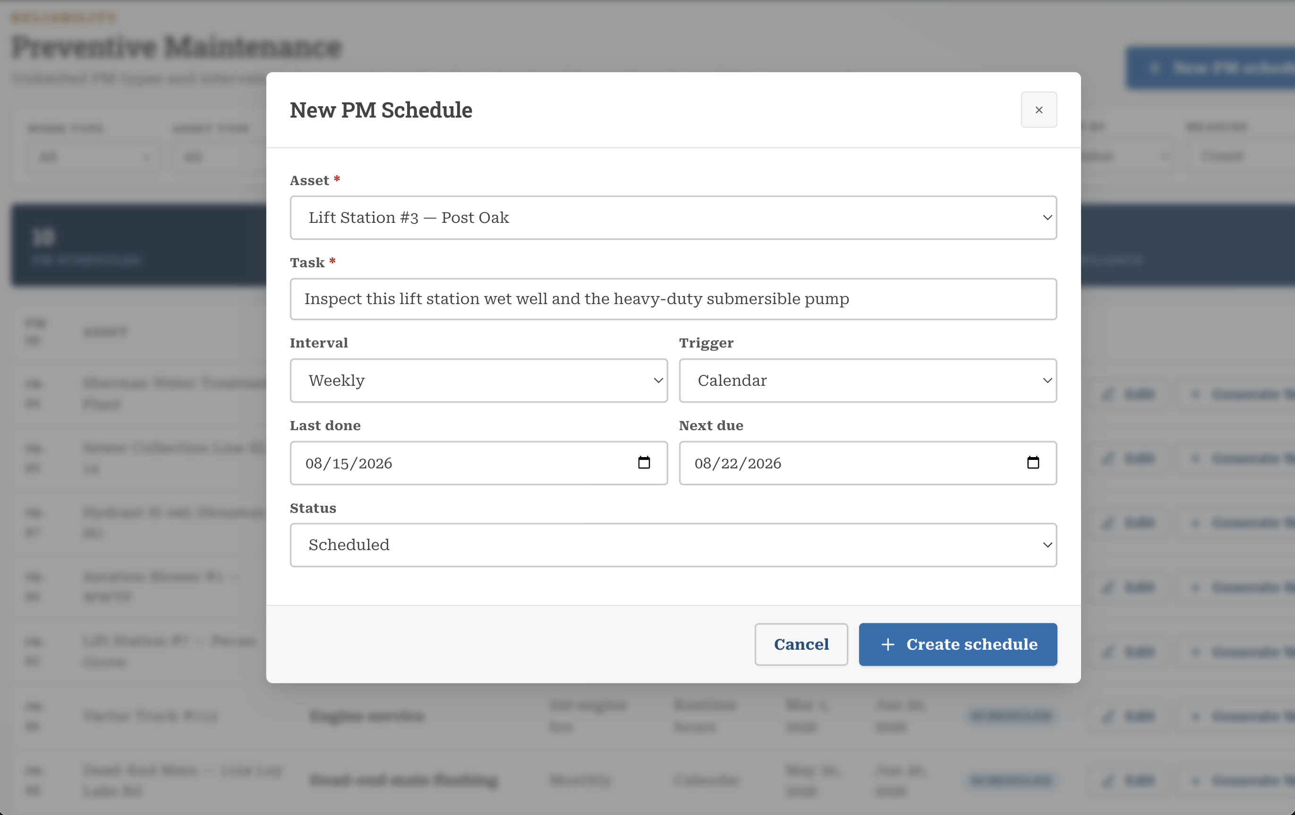This screenshot has height=815, width=1295.
Task: Open the Trigger dropdown showing Calendar
Action: coord(868,381)
